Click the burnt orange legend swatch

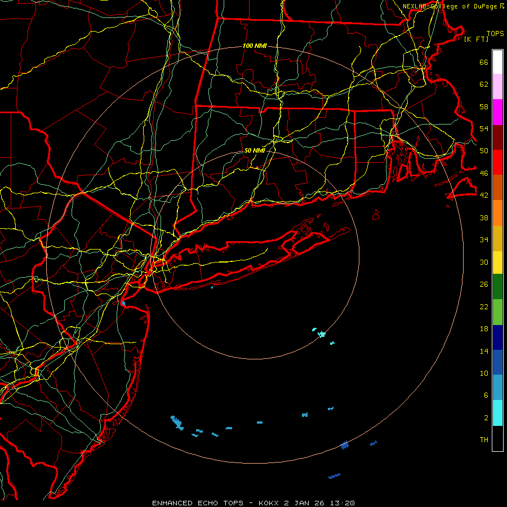[497, 188]
